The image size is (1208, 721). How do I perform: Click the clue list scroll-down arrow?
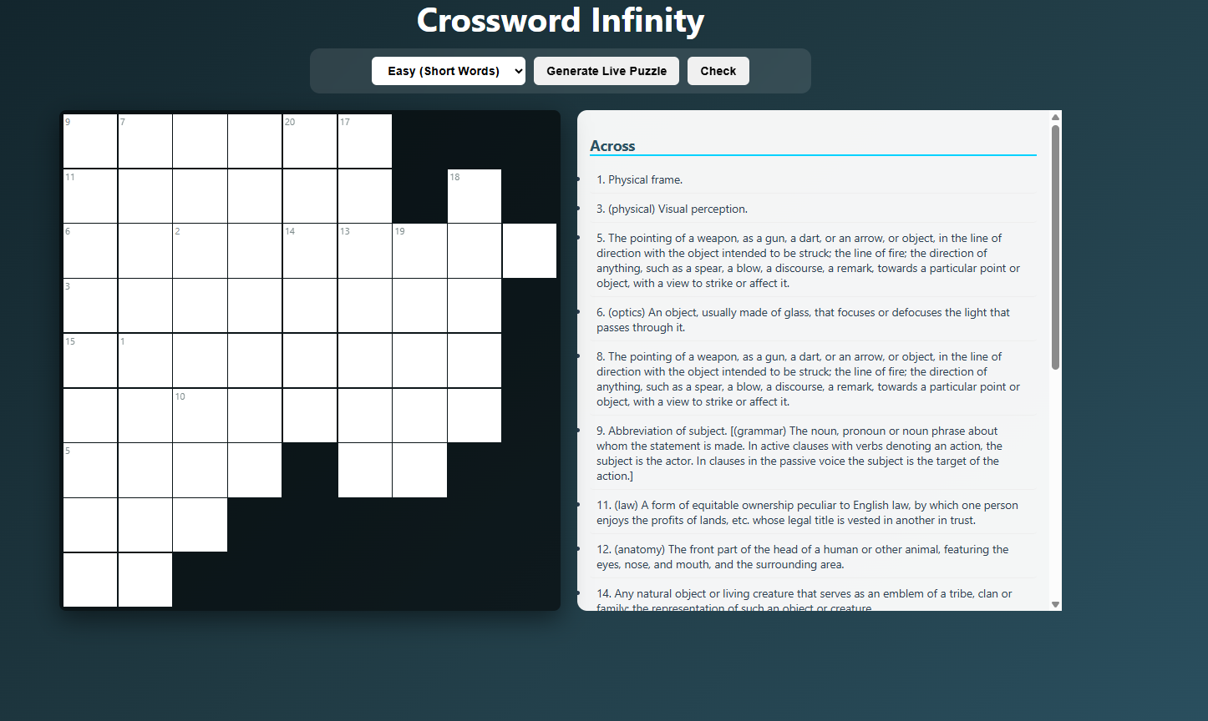point(1055,604)
